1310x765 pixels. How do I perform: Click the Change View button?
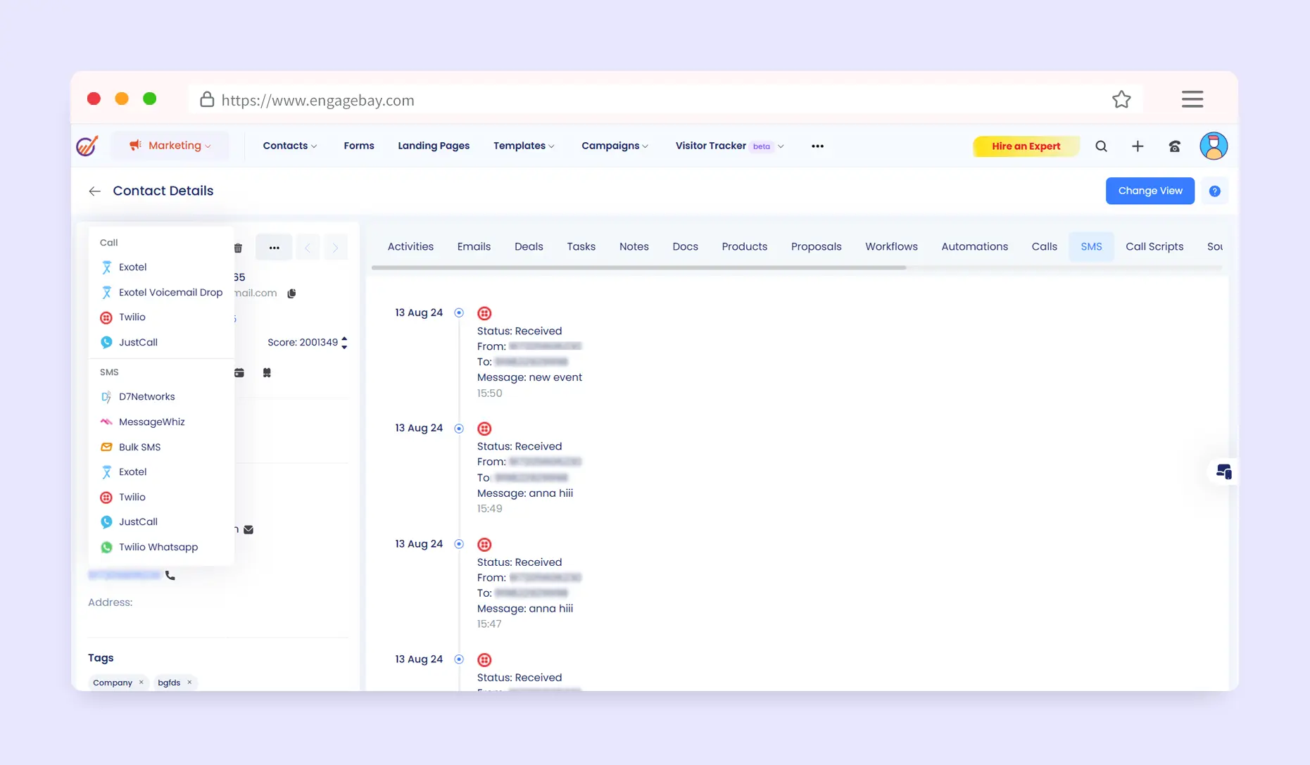click(1150, 191)
